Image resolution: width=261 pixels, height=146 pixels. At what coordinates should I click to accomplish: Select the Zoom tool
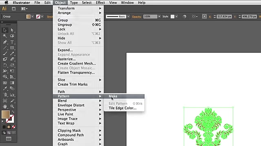(x=12, y=106)
